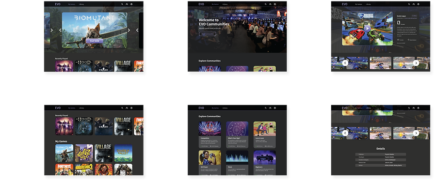The width and height of the screenshot is (436, 184).
Task: Select My Games nav on Welcome to EVO Communities screen
Action: coord(215,4)
